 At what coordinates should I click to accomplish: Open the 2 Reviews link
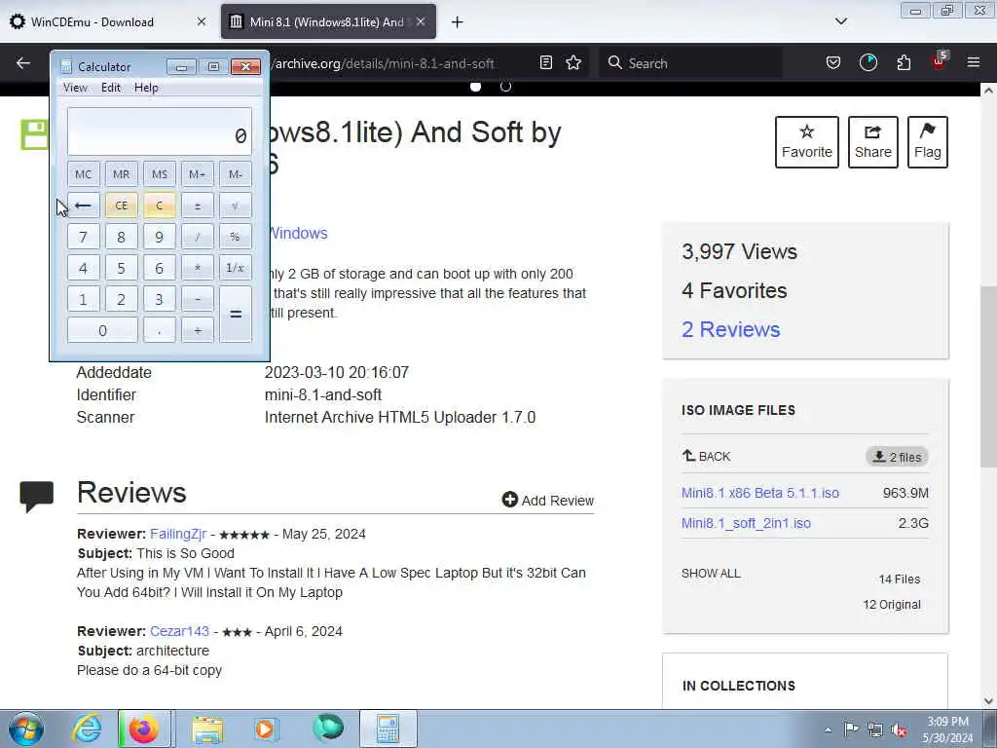tap(730, 329)
